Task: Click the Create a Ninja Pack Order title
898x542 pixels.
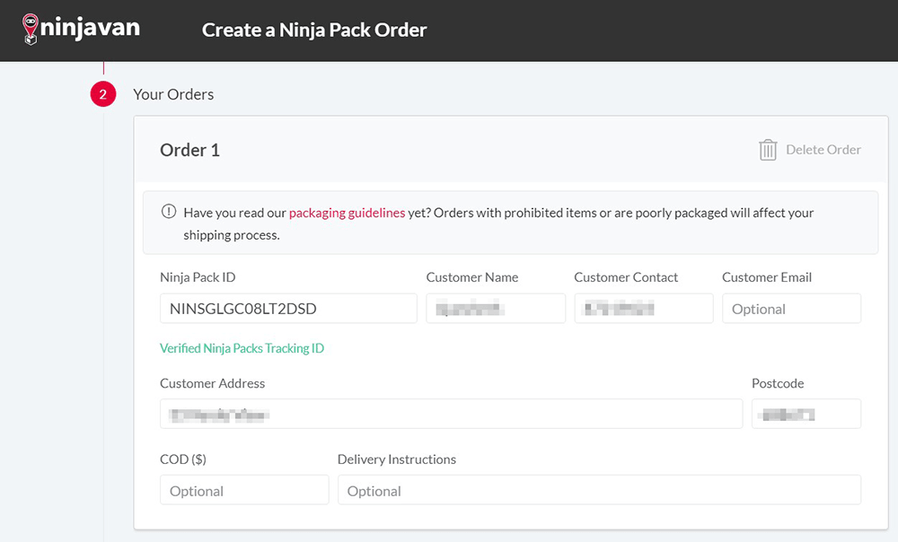Action: click(x=314, y=30)
